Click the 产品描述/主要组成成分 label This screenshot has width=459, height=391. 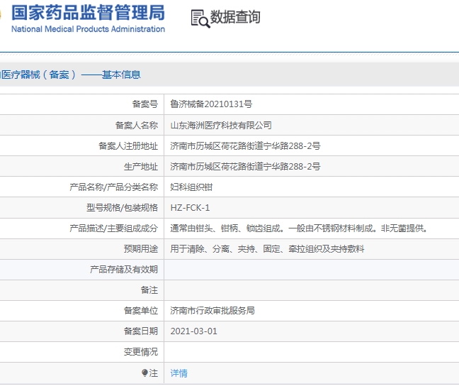[113, 228]
